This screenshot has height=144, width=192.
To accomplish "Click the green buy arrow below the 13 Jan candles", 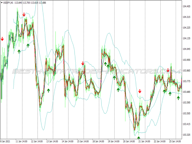I will [49, 91].
